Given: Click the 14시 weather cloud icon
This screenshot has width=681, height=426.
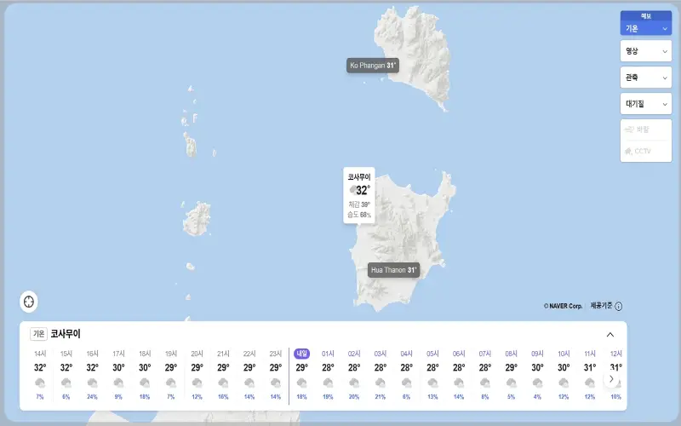Looking at the screenshot, I should (40, 383).
